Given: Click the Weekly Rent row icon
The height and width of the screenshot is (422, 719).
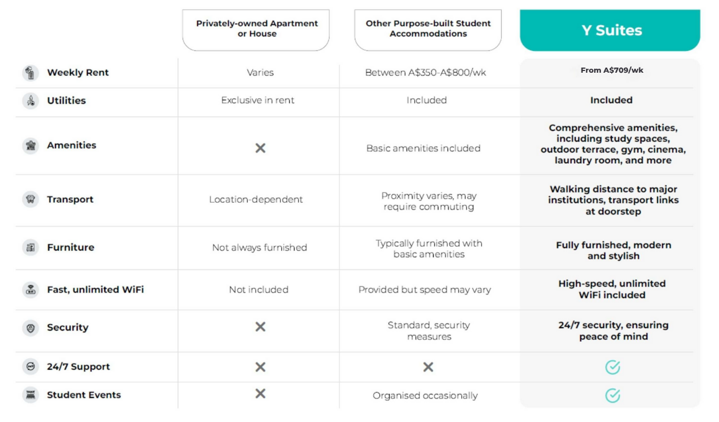Looking at the screenshot, I should (x=30, y=73).
